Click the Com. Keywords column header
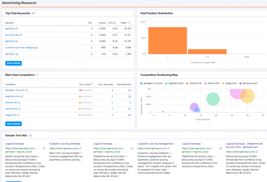Image resolution: width=267 pixels, height=182 pixels. pos(106,85)
